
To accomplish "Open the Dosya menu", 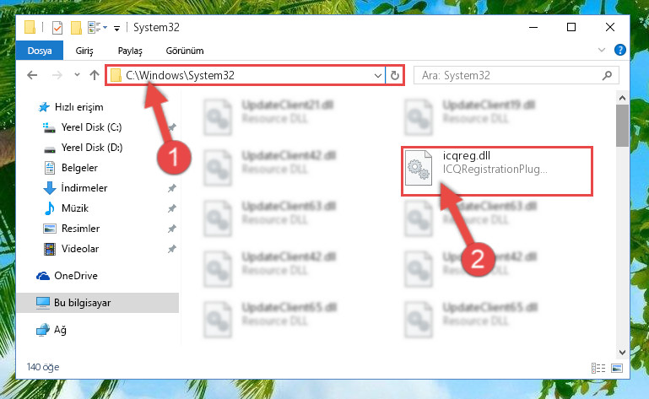I will (x=40, y=51).
